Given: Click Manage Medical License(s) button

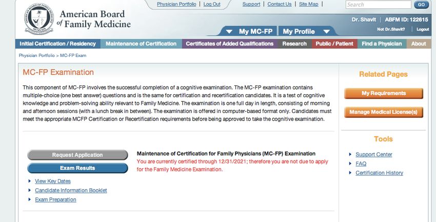Looking at the screenshot, I should pyautogui.click(x=384, y=112).
